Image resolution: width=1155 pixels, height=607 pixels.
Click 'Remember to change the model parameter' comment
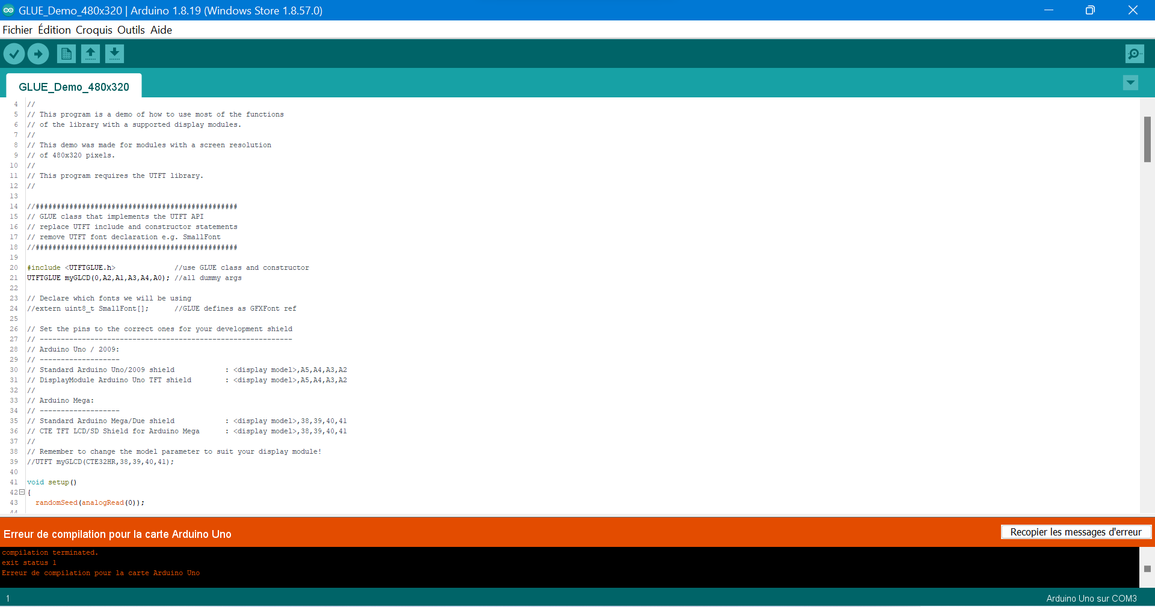[x=174, y=452]
